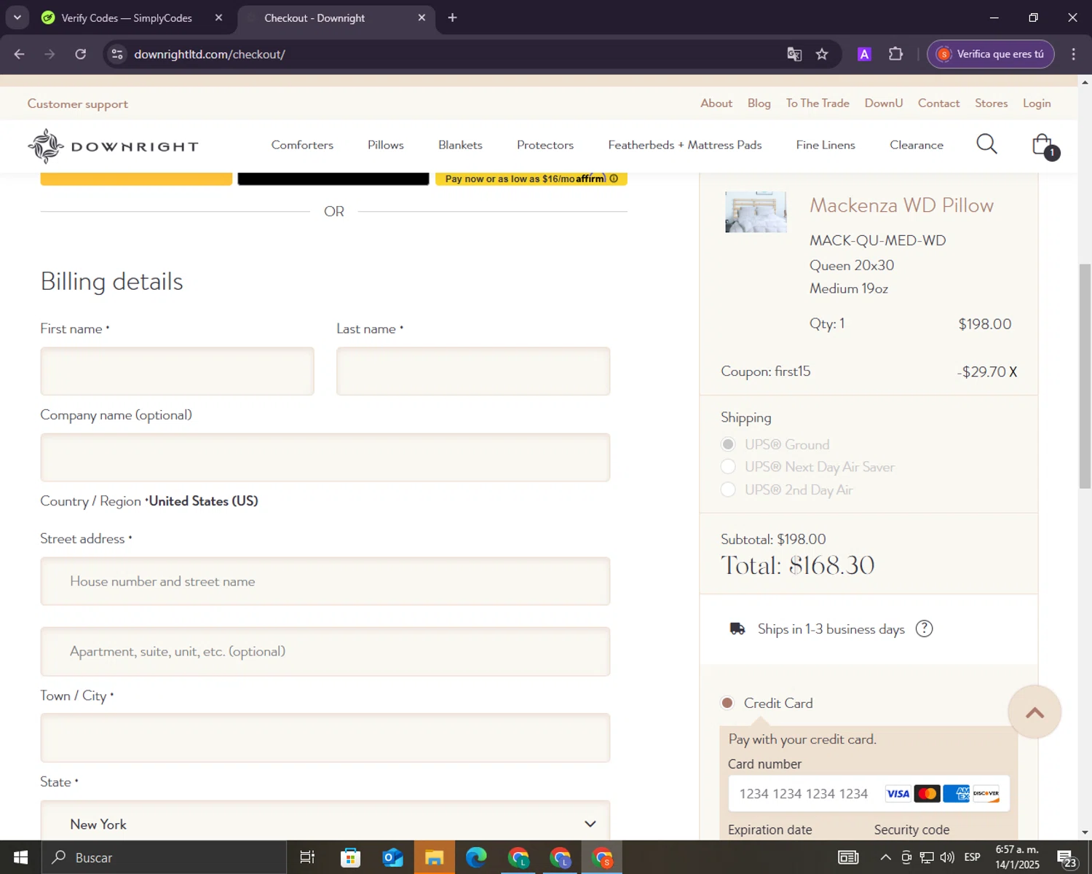
Task: Select UPS 2nd Day Air shipping
Action: (728, 489)
